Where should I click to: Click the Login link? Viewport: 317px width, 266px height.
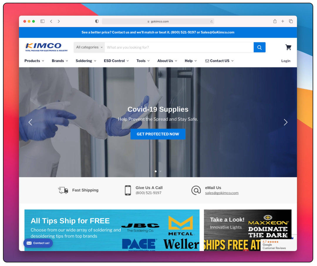click(x=286, y=61)
